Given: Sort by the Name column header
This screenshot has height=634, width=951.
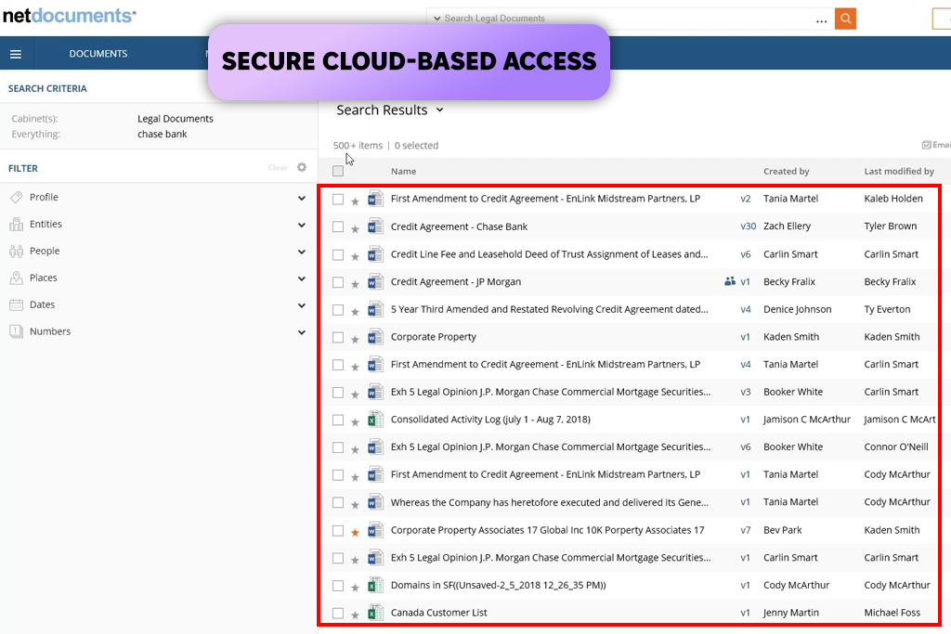Looking at the screenshot, I should tap(403, 171).
